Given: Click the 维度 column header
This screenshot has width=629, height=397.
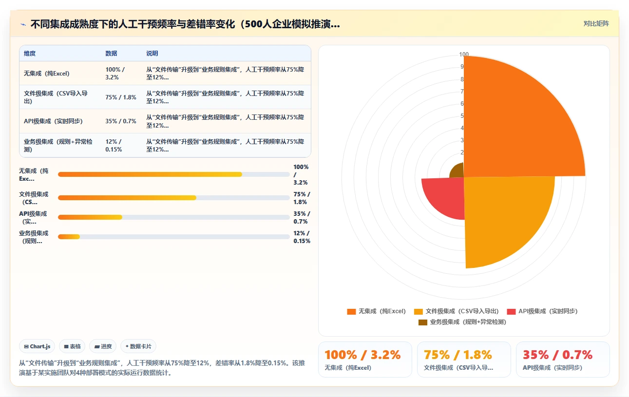Looking at the screenshot, I should (60, 54).
